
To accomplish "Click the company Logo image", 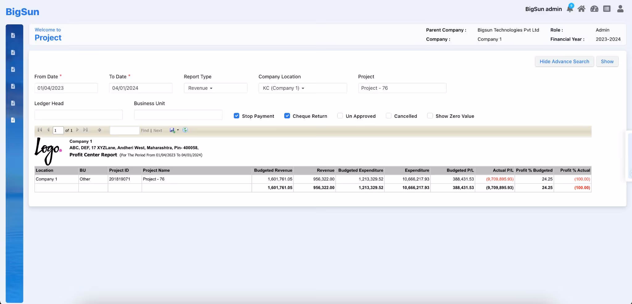I will point(48,151).
